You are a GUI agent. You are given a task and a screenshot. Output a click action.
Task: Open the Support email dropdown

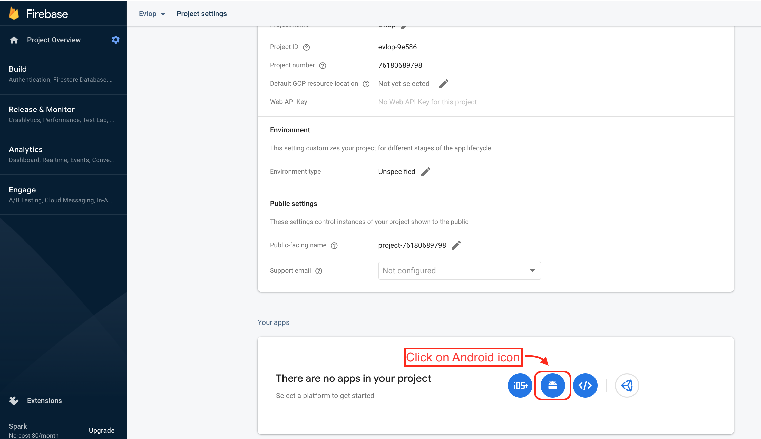pos(460,271)
